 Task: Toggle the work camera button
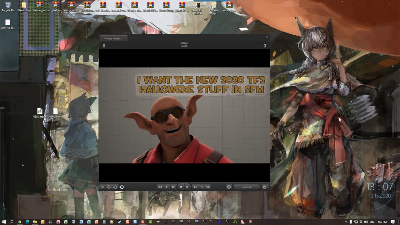(229, 187)
